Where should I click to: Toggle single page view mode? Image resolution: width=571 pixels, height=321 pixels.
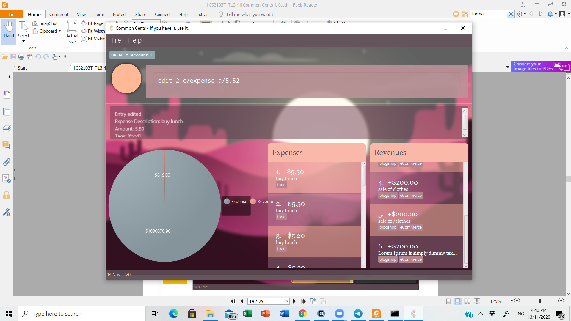pos(448,301)
